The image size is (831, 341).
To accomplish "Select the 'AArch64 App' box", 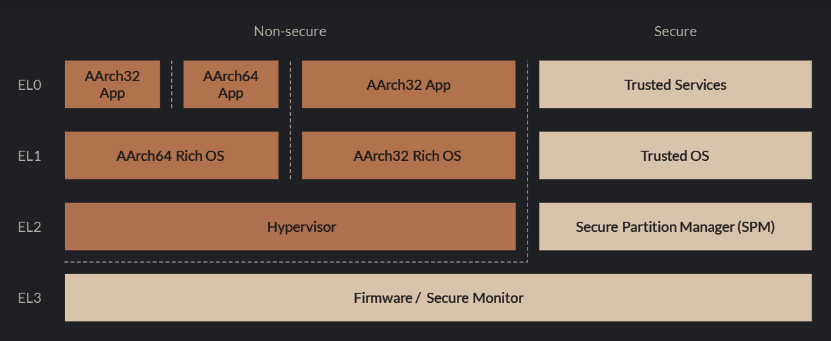I will click(x=231, y=84).
